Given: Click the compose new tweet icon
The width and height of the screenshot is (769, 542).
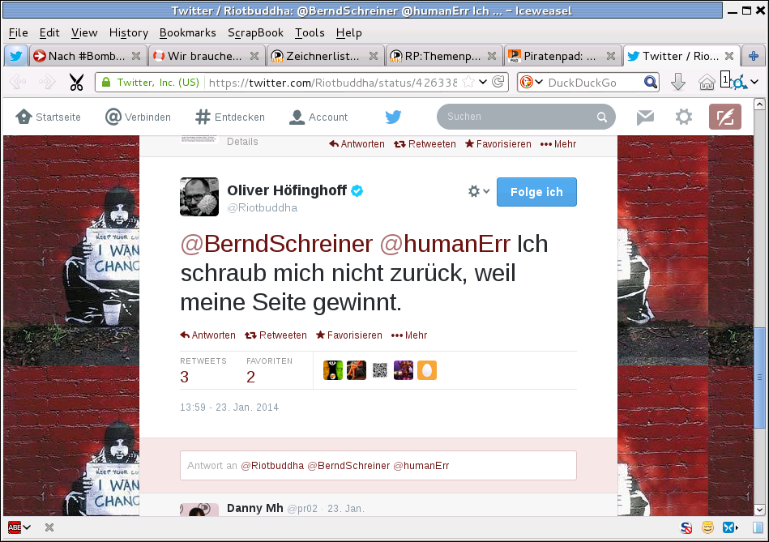Looking at the screenshot, I should pyautogui.click(x=725, y=117).
